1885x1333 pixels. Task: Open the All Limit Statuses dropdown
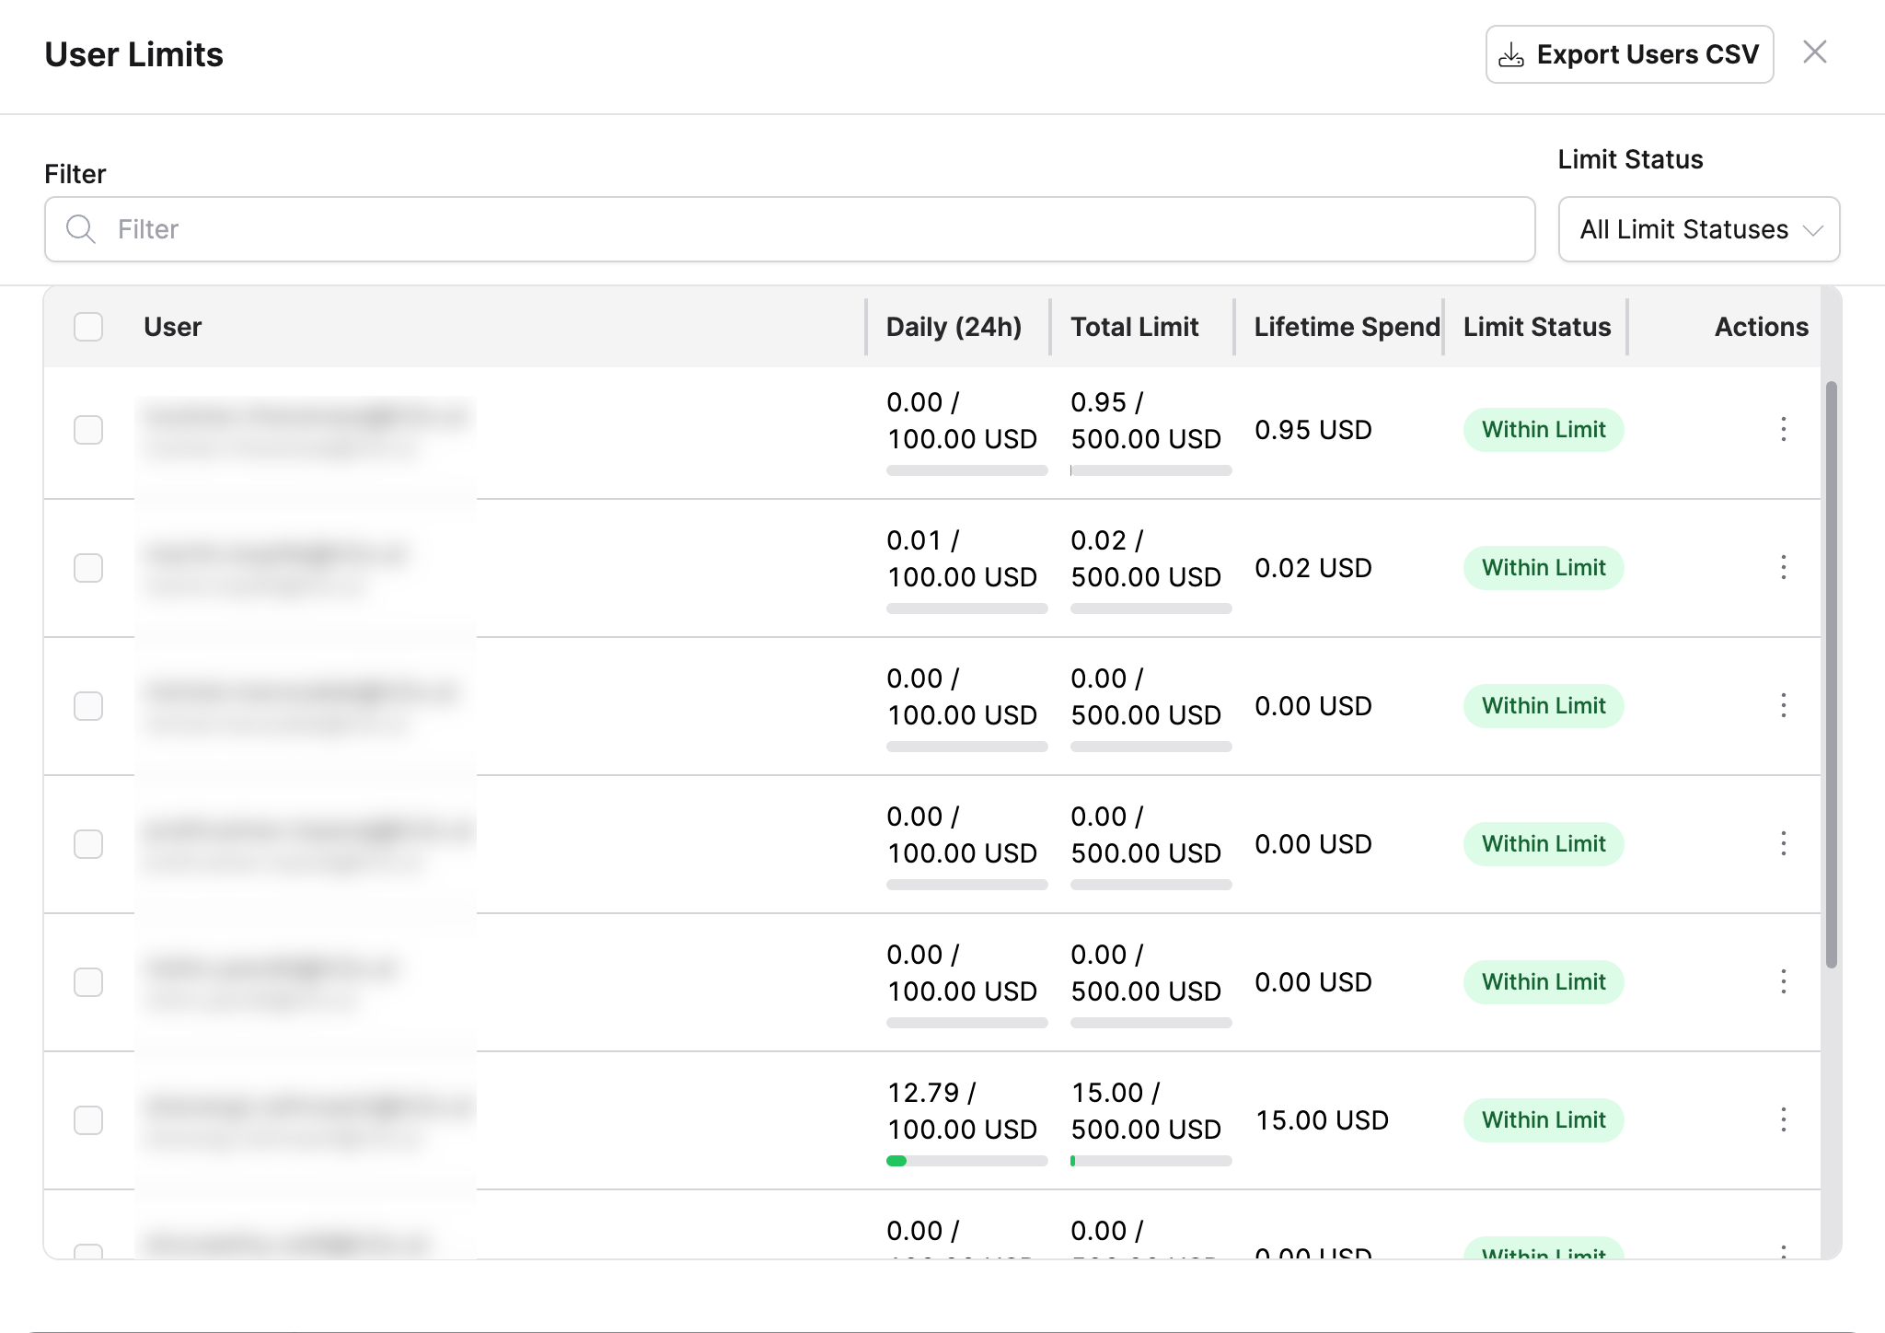point(1699,229)
